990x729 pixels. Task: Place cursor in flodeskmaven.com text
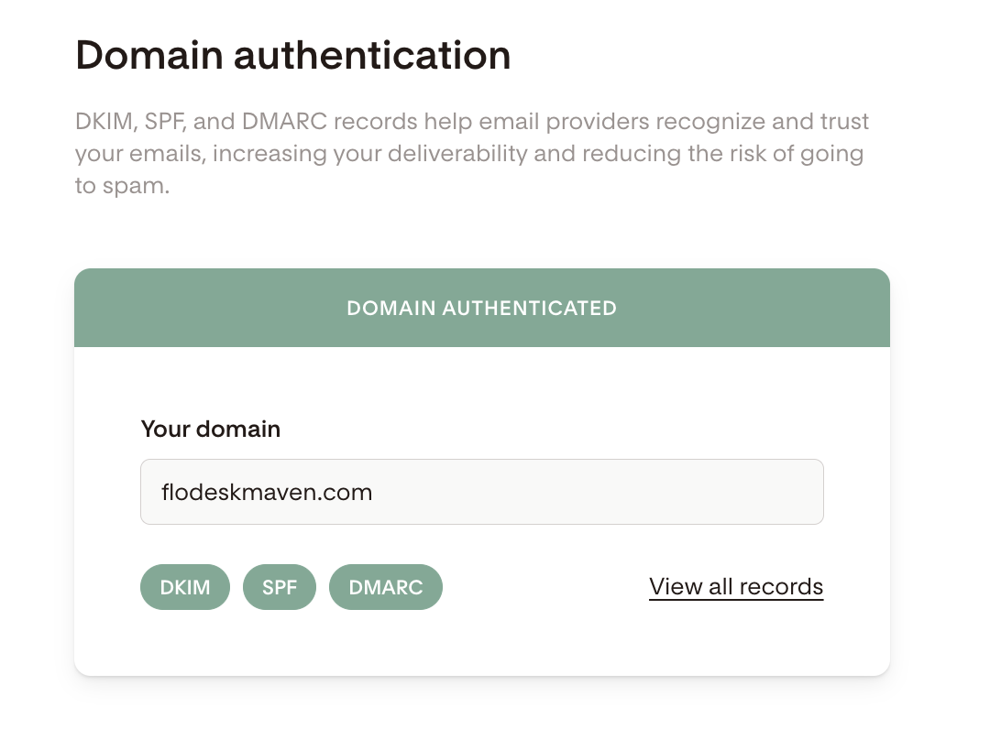[x=267, y=492]
